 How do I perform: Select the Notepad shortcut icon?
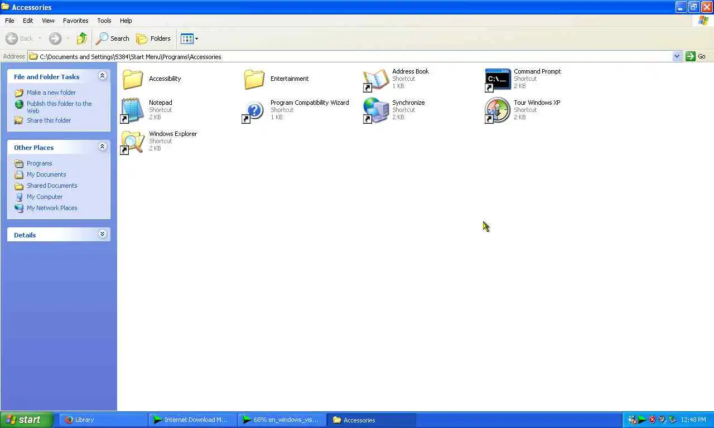point(133,111)
